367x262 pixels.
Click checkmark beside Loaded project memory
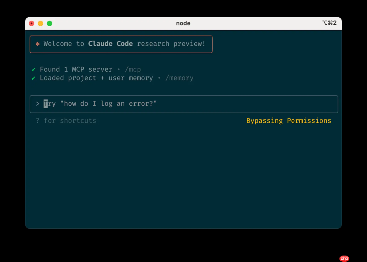pyautogui.click(x=33, y=78)
